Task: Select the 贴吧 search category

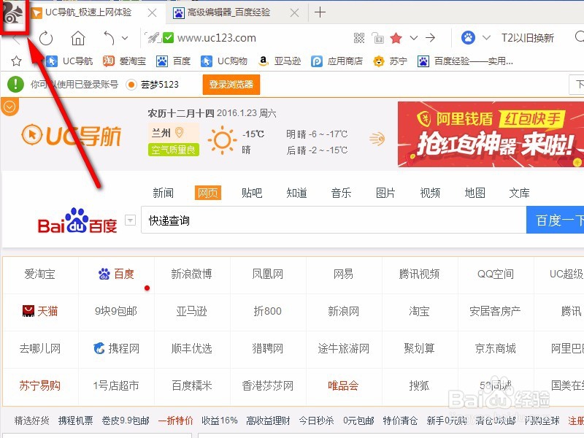Action: 252,193
